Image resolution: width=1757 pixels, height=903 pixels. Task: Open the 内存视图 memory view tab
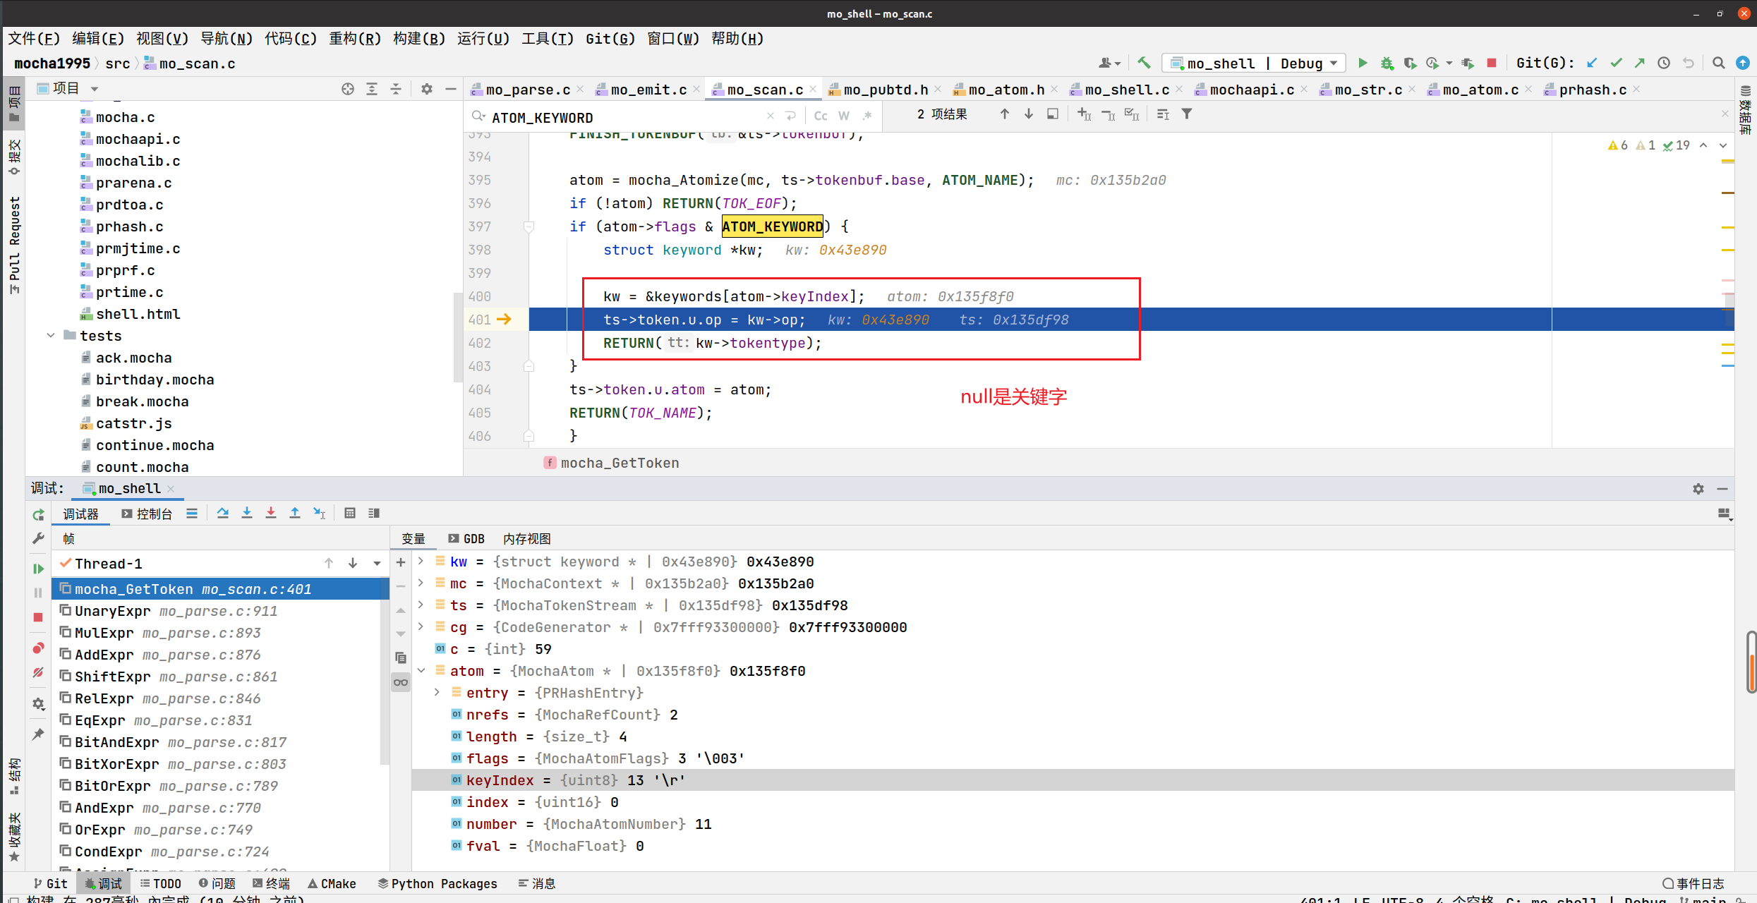[x=527, y=539]
